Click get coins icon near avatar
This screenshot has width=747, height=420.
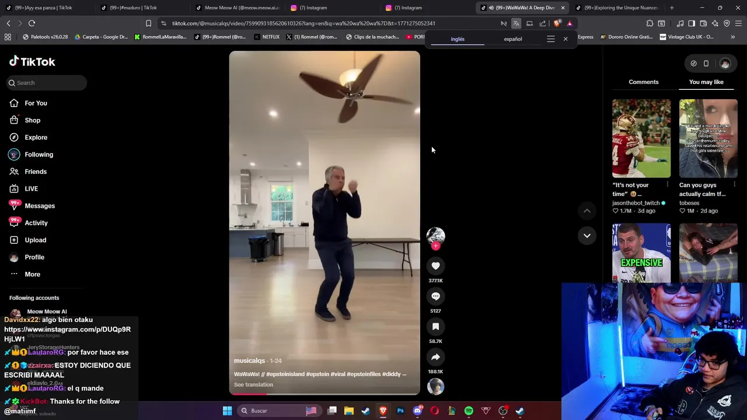pos(693,64)
